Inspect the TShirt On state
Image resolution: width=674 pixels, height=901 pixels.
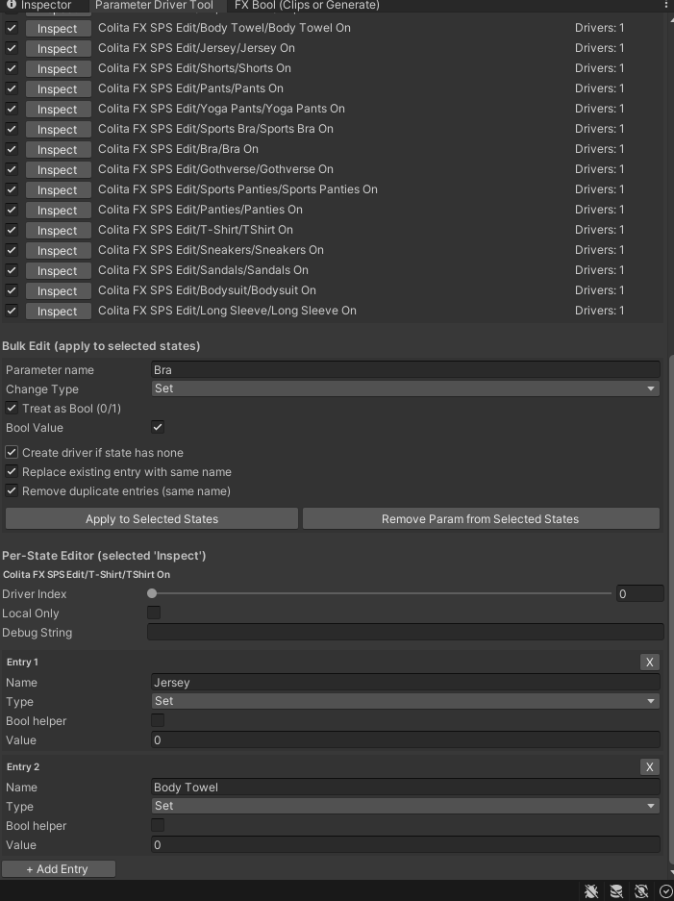point(58,230)
